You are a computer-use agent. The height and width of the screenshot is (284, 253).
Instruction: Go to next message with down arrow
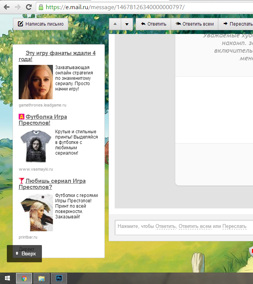[x=127, y=24]
